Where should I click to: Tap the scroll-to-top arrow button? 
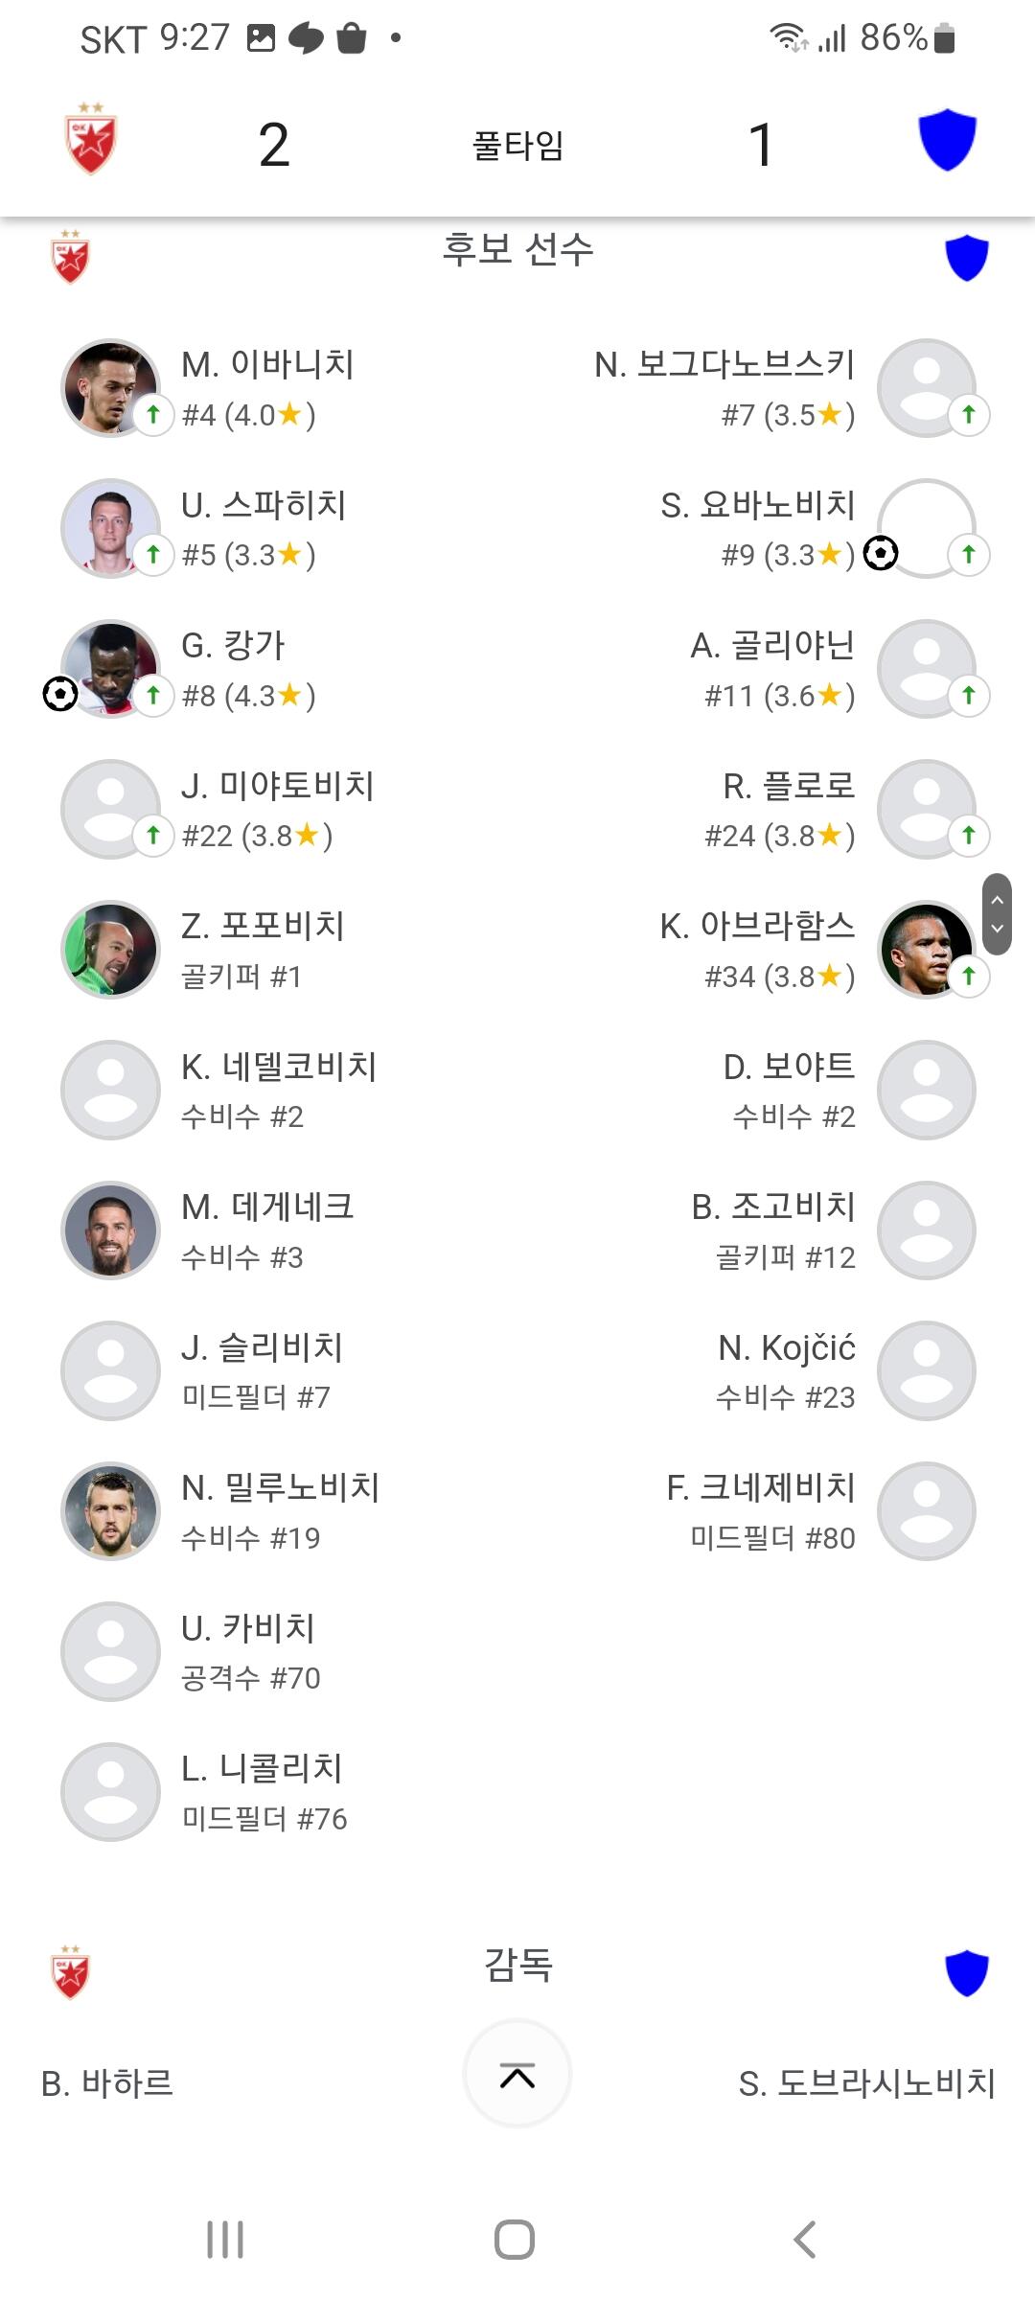[x=517, y=2074]
